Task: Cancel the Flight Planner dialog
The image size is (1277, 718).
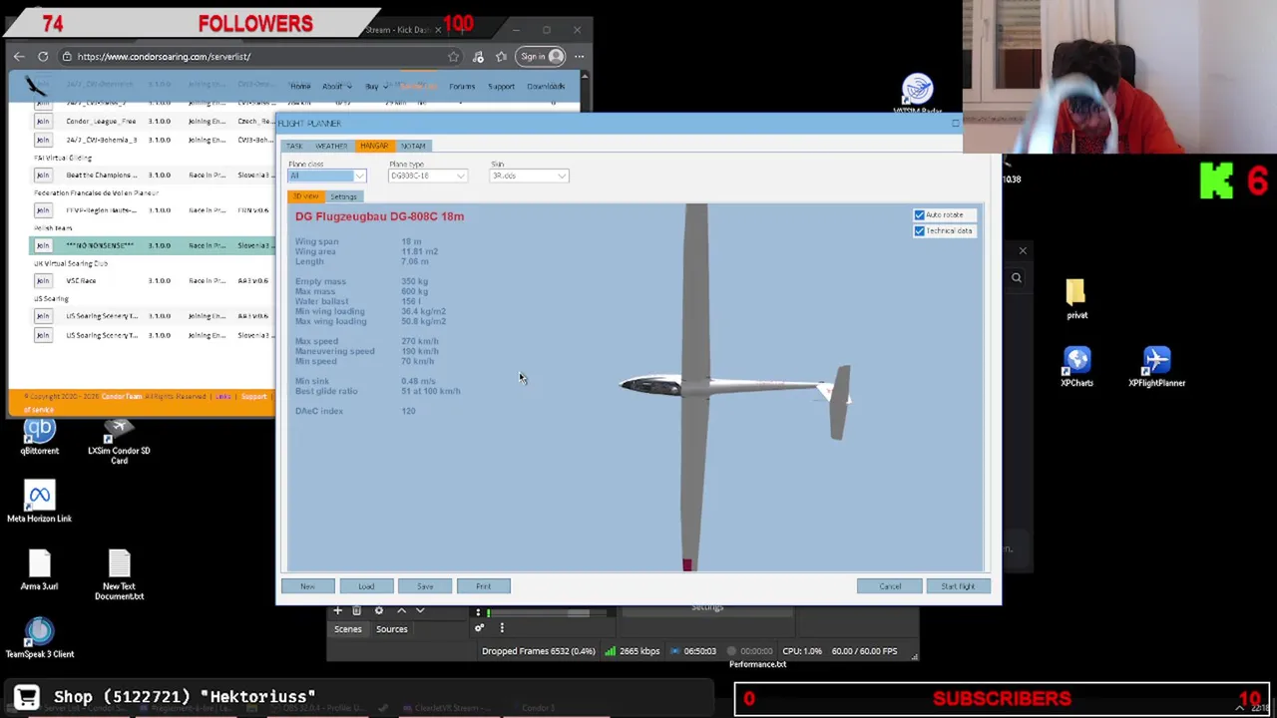Action: point(890,586)
